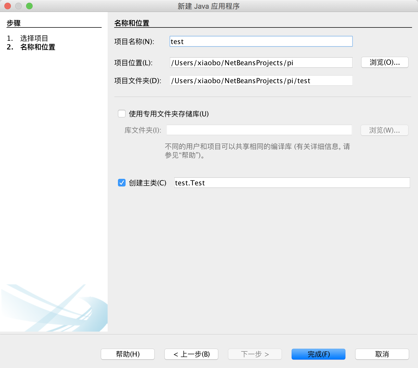The width and height of the screenshot is (418, 368).
Task: Open help with 帮助(H) button
Action: tap(128, 354)
